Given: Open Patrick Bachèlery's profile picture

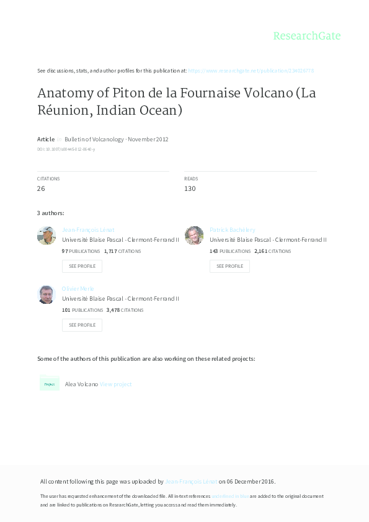Looking at the screenshot, I should (194, 236).
